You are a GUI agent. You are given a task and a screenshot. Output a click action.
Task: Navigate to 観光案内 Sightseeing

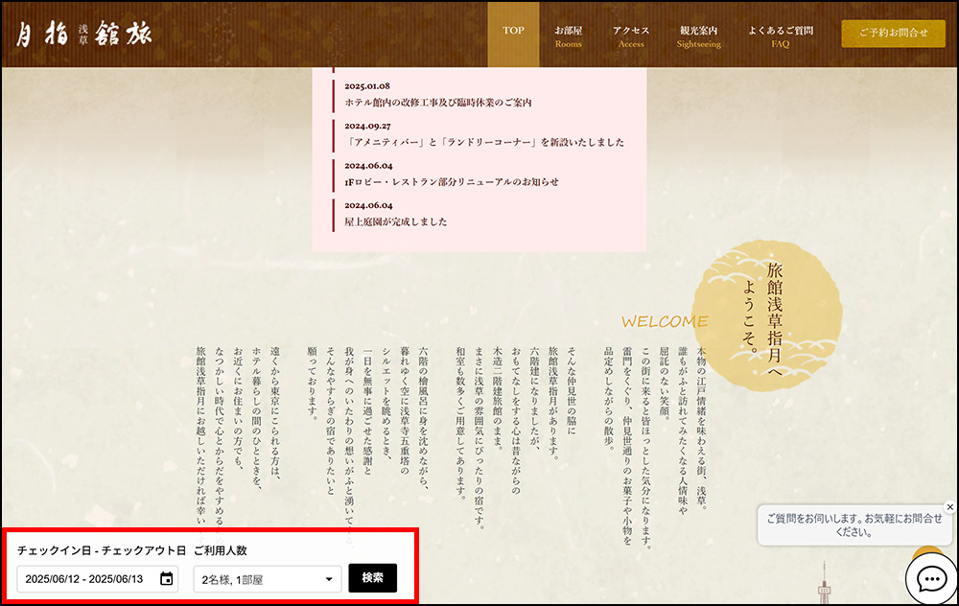pyautogui.click(x=697, y=35)
